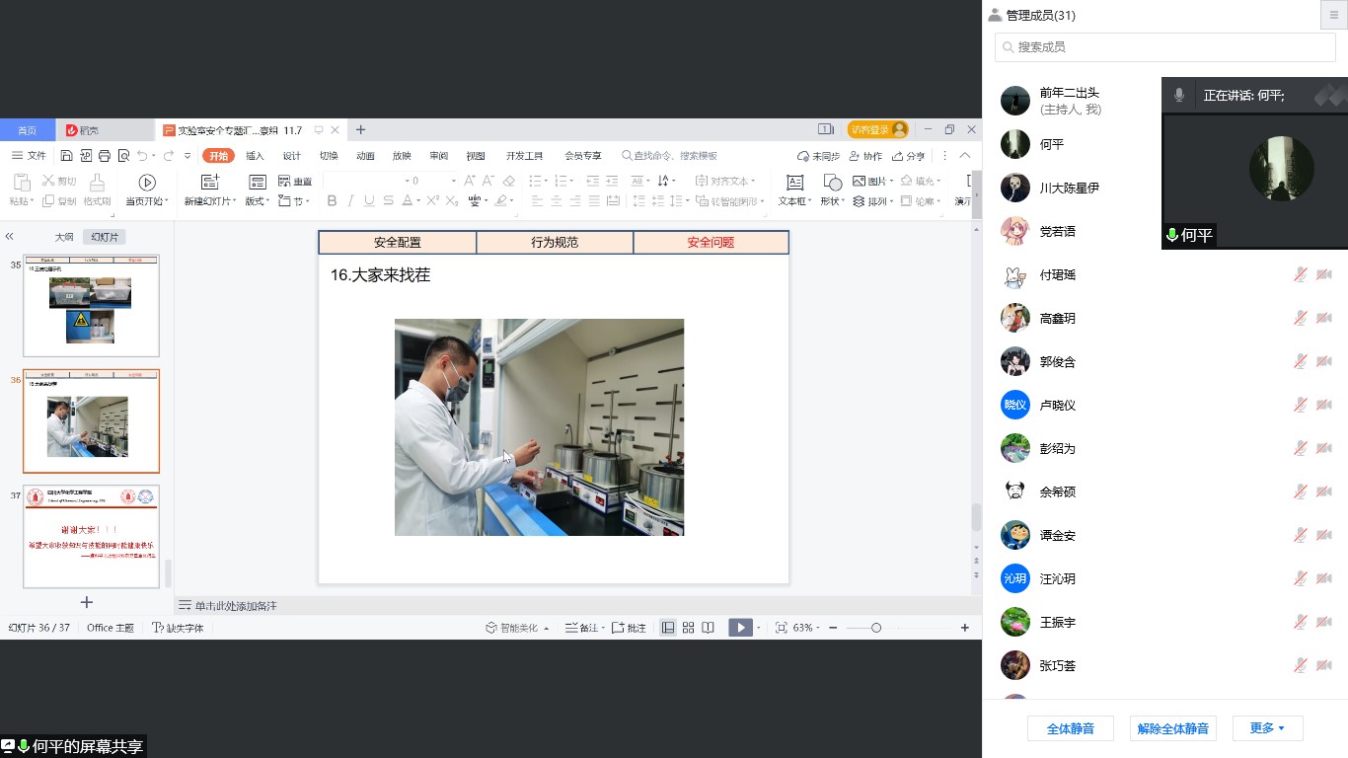Click the share (分享) icon
Screen dimensions: 1348x758
(909, 156)
